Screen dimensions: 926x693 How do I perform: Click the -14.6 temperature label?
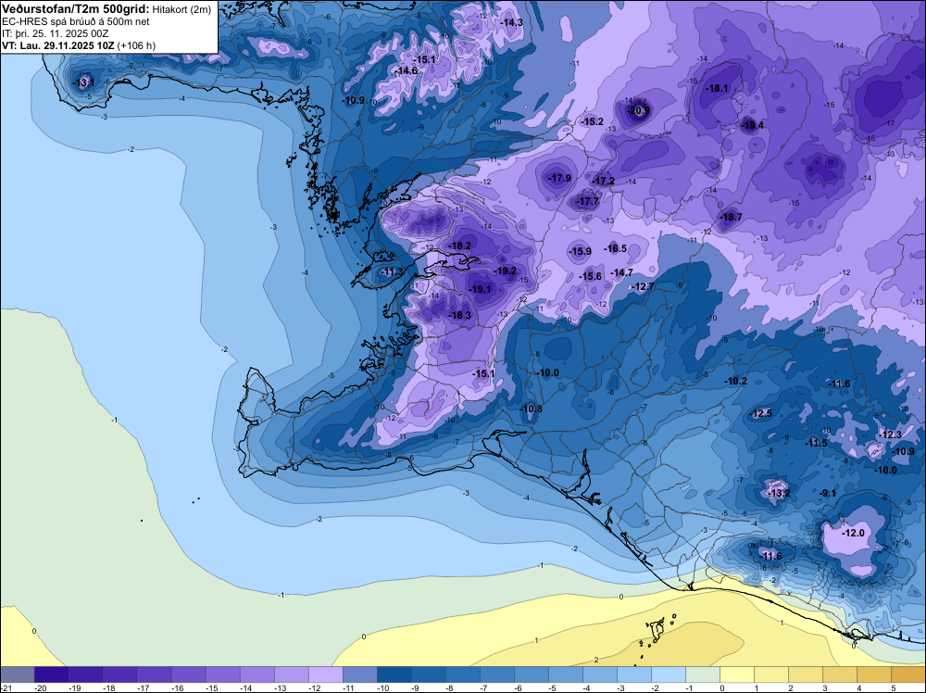click(x=407, y=70)
